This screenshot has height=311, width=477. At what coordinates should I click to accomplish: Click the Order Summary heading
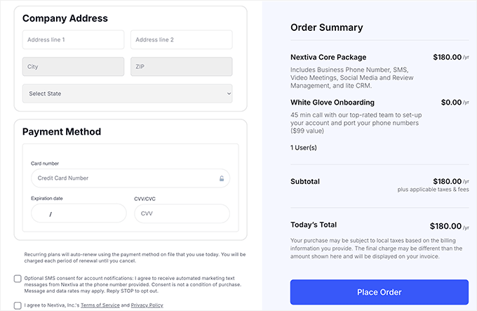pos(326,28)
